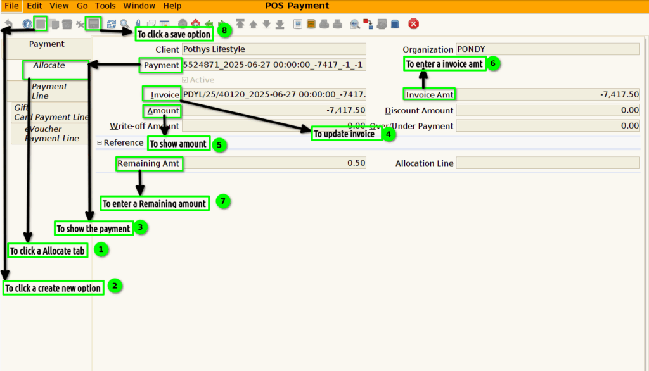The width and height of the screenshot is (649, 371).
Task: Click the red Exit window icon
Action: 413,24
